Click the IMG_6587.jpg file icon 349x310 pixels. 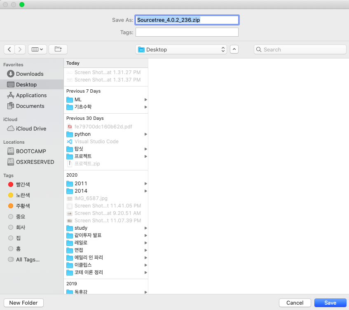tap(70, 198)
